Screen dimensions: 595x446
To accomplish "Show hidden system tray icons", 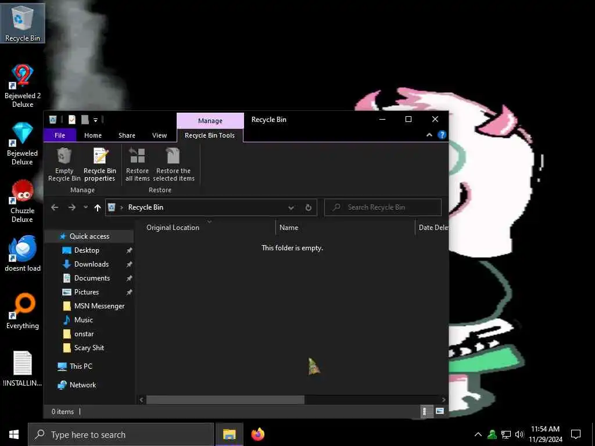I will tap(478, 434).
